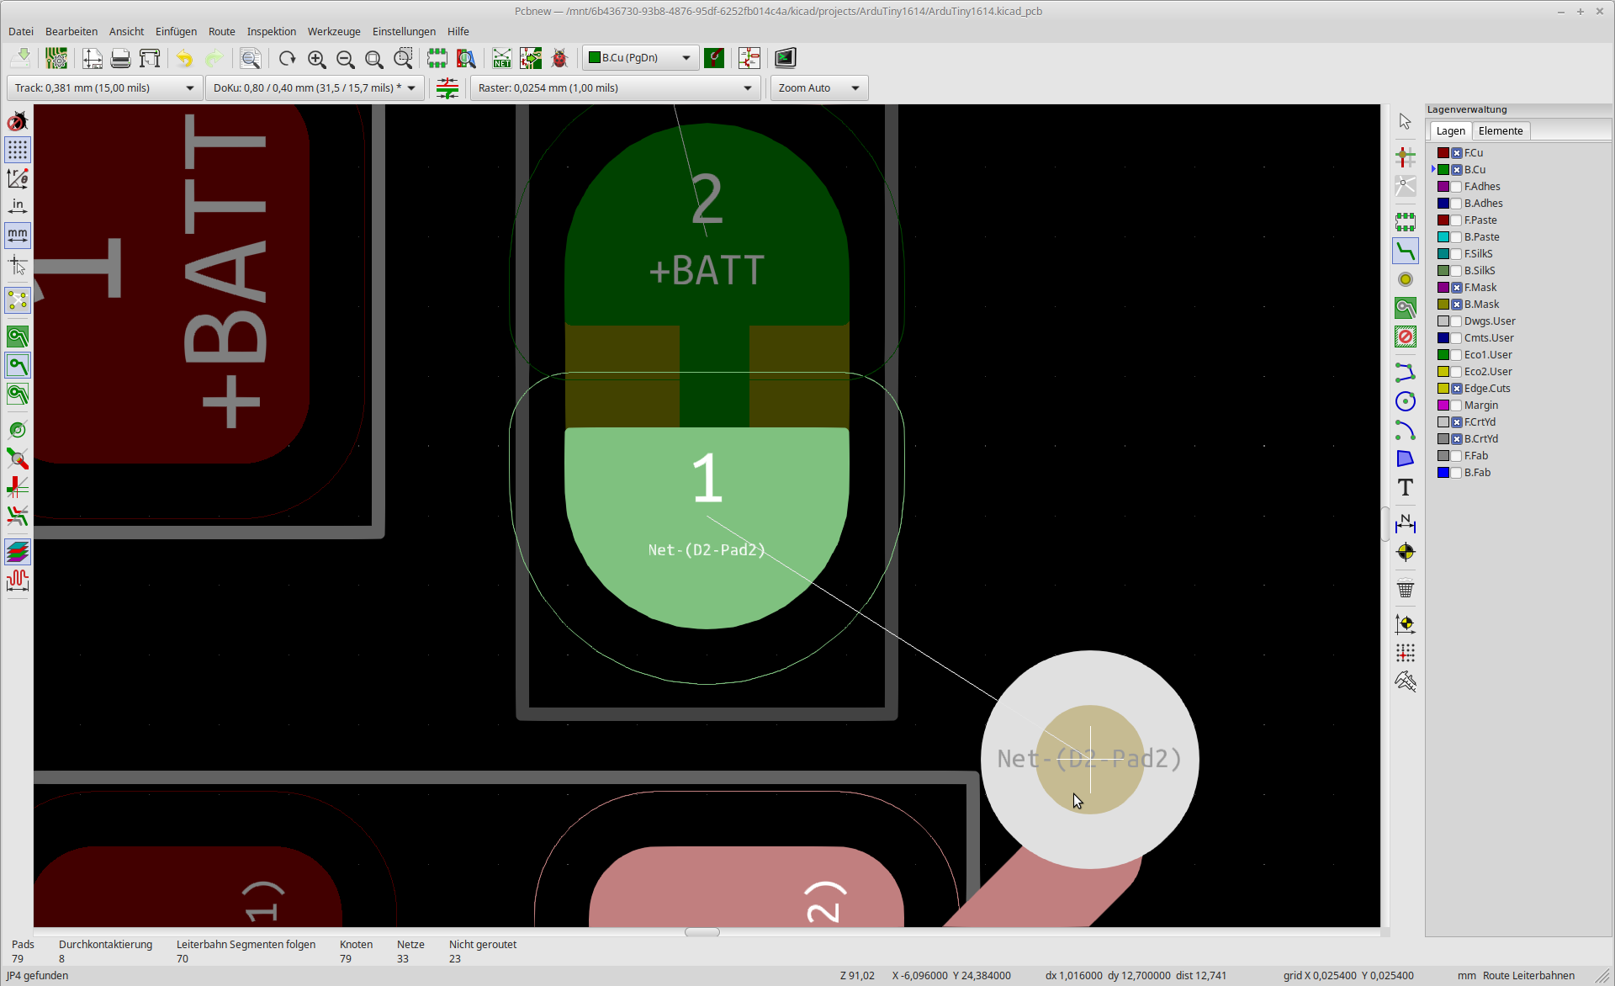Switch to the Elemente tab

(x=1501, y=131)
